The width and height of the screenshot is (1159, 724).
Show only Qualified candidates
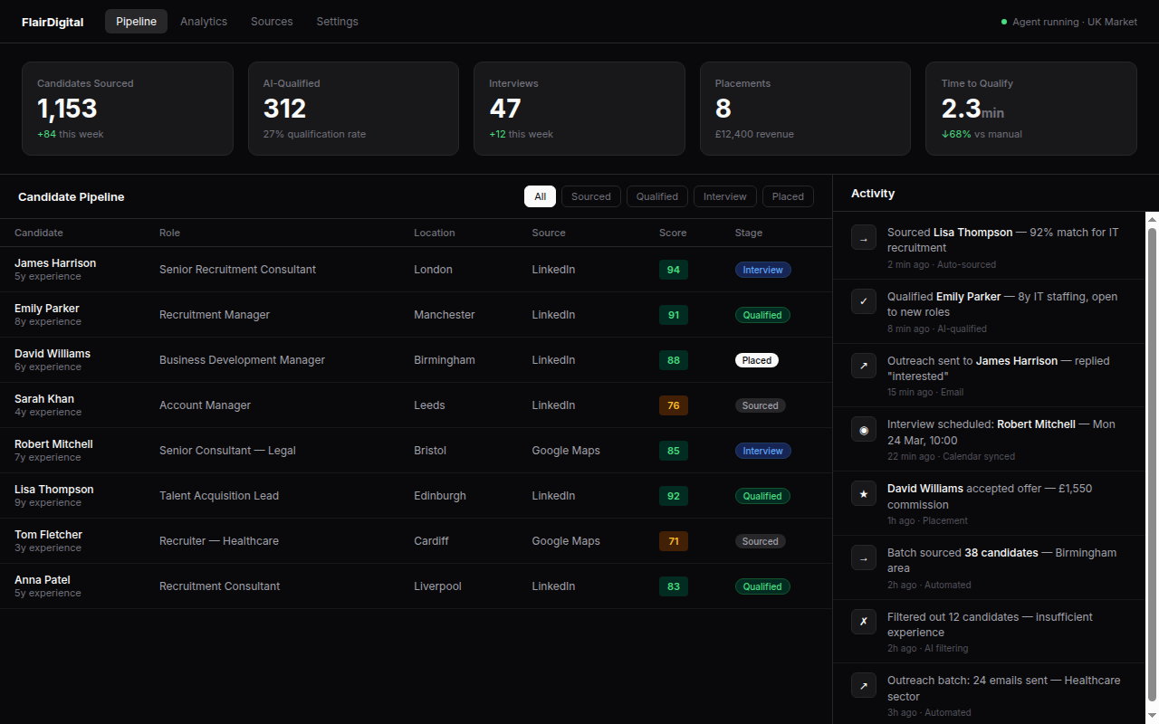point(656,196)
